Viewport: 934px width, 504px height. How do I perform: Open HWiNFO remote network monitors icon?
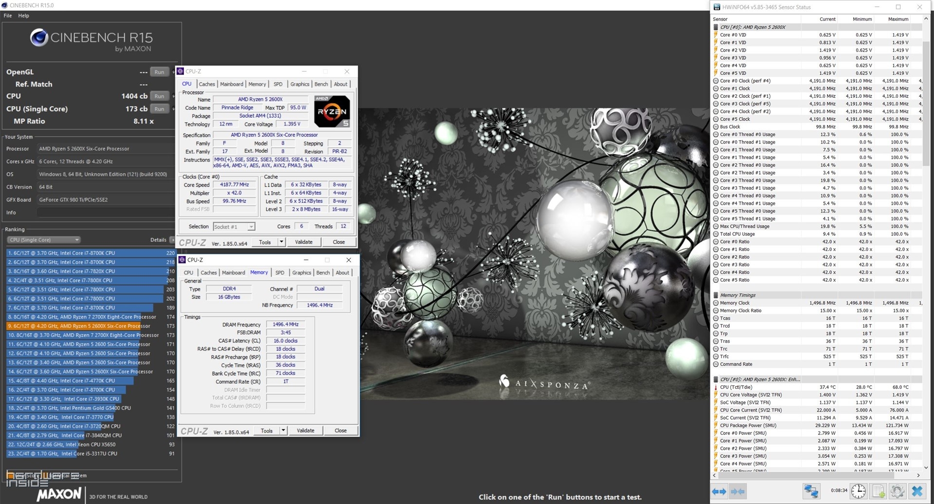coord(810,491)
